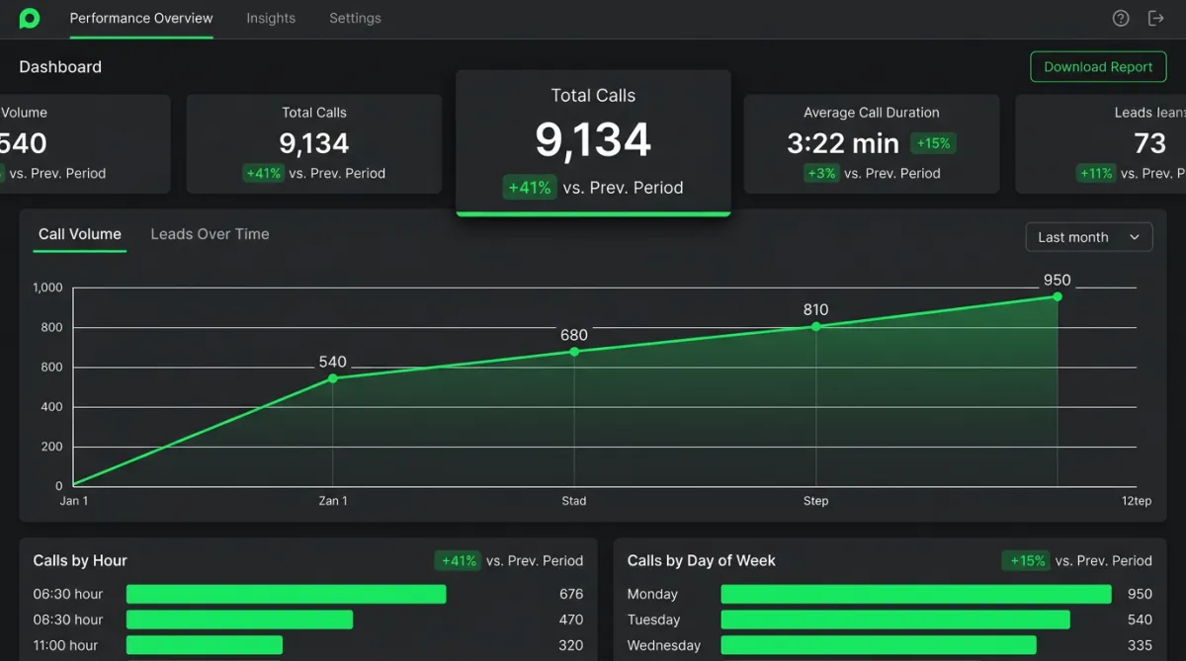
Task: Select the Call Volume chart tab
Action: coord(80,234)
